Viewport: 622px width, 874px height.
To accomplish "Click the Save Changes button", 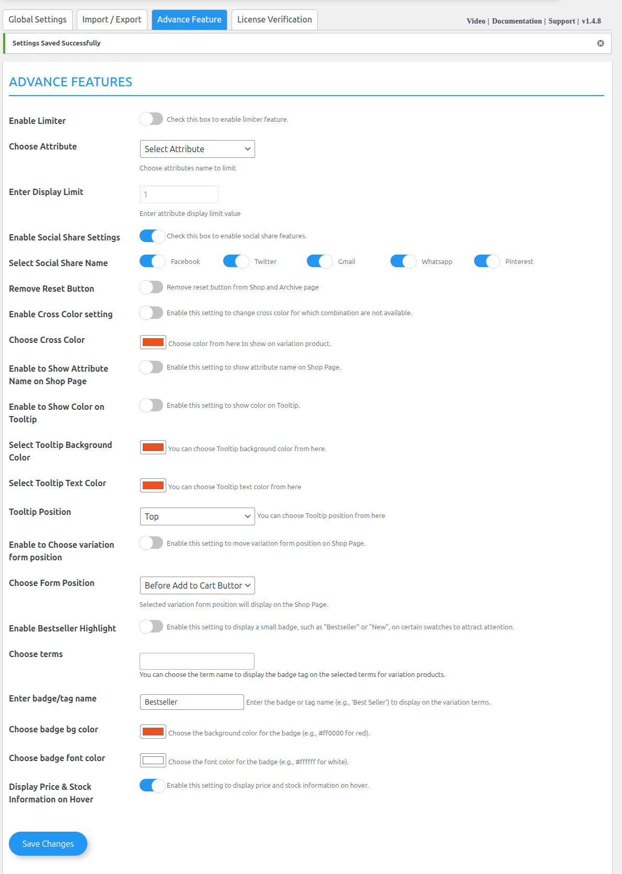I will [48, 844].
